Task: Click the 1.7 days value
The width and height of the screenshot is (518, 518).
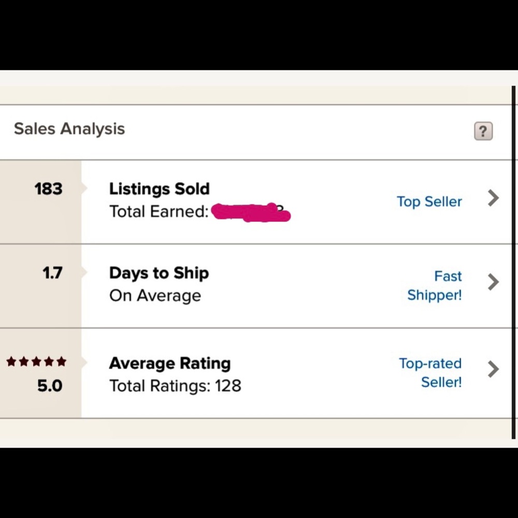Action: (52, 273)
